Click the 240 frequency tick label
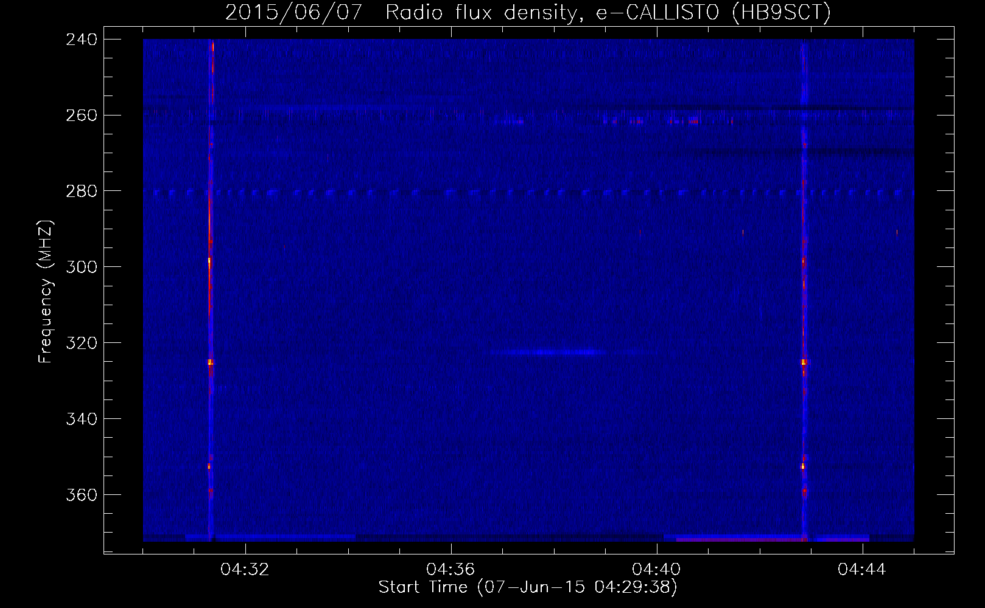985x608 pixels. click(82, 40)
